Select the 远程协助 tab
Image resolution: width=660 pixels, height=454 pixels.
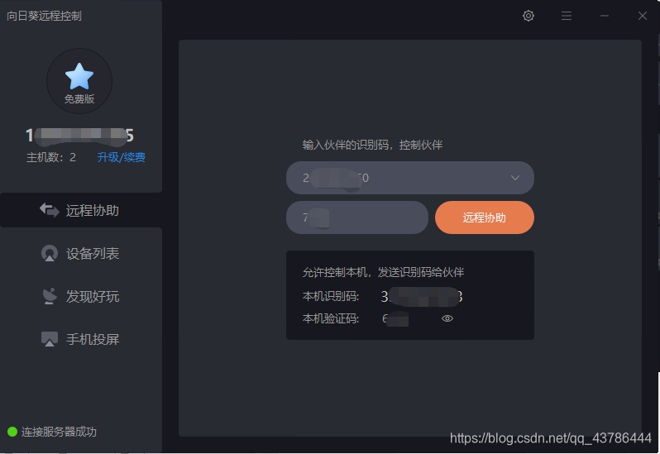81,210
